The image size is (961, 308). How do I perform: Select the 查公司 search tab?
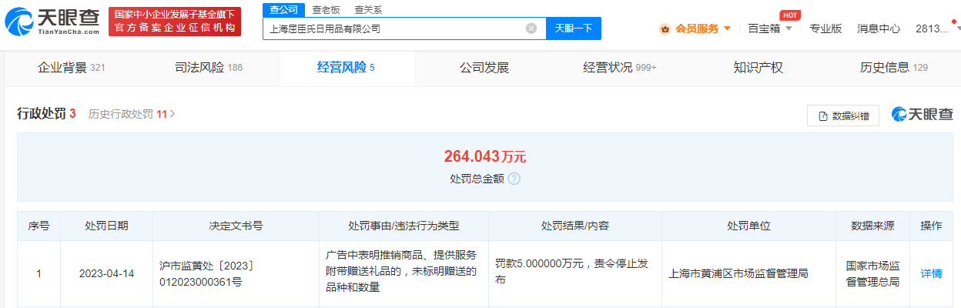[283, 10]
